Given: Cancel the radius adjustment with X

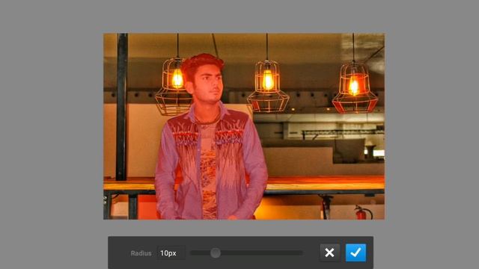Looking at the screenshot, I should [329, 253].
